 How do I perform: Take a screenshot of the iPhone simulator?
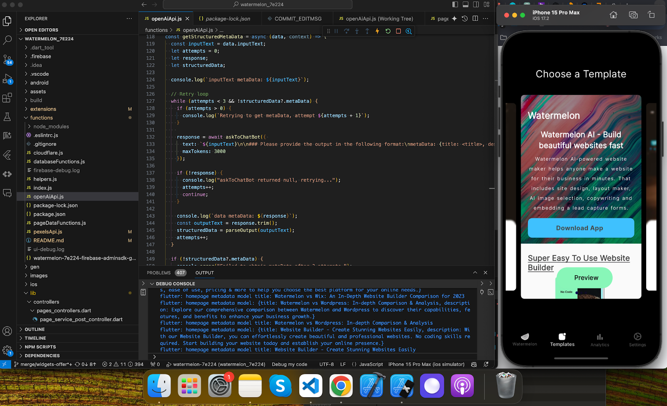click(x=633, y=15)
